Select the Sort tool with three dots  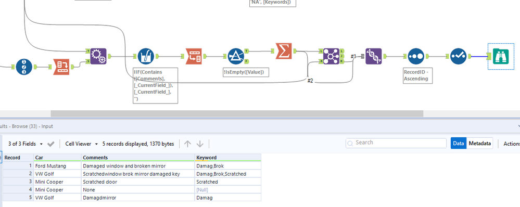(x=416, y=56)
